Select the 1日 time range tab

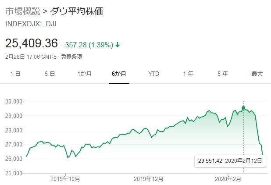click(15, 74)
